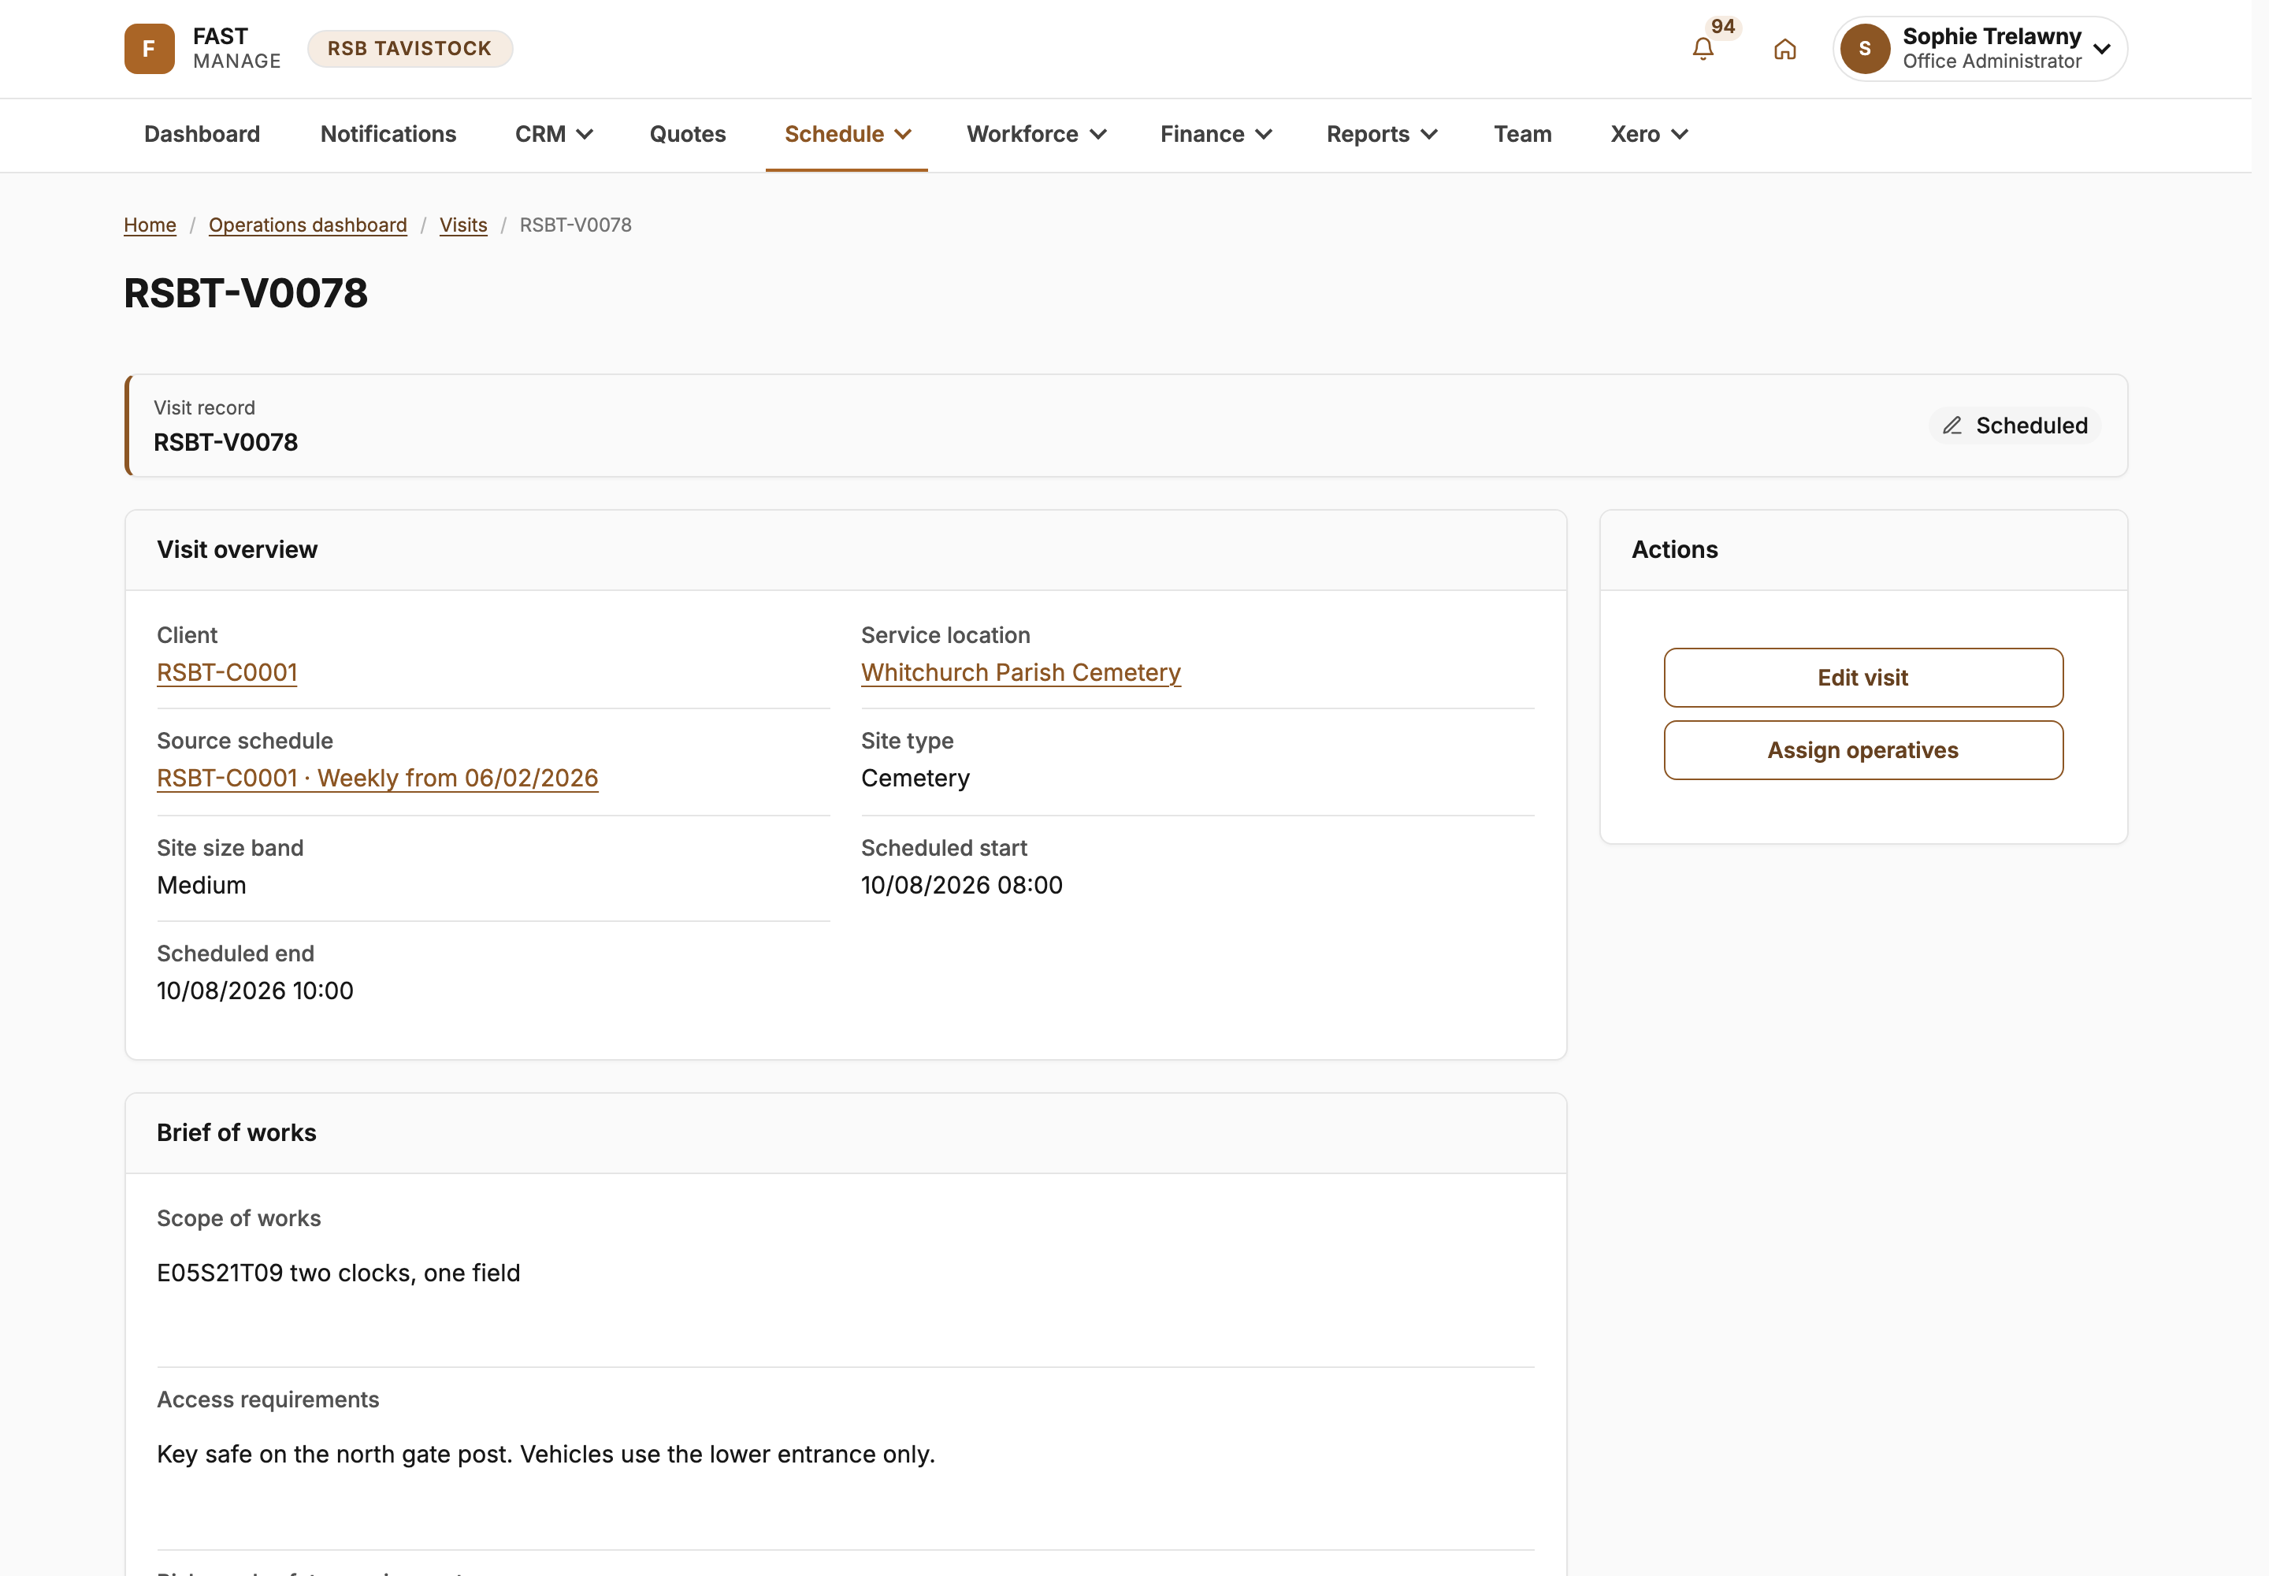
Task: Open the Whitchurch Parish Cemetery link
Action: [x=1021, y=672]
